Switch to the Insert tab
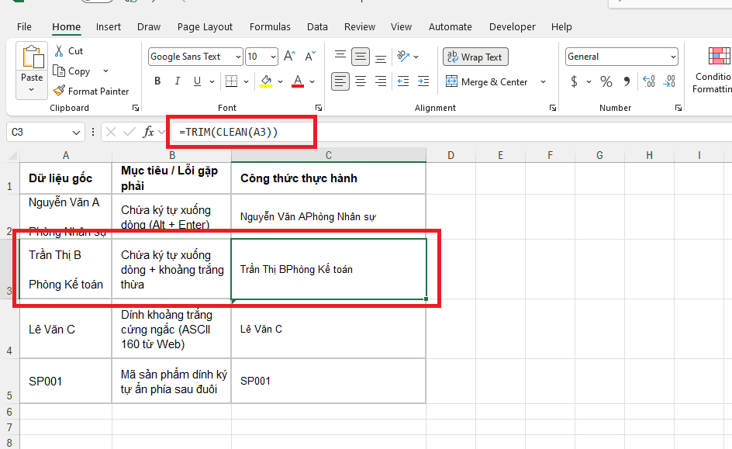732x449 pixels. point(109,27)
